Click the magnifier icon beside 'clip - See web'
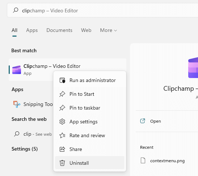198x176 pixels. click(17, 134)
